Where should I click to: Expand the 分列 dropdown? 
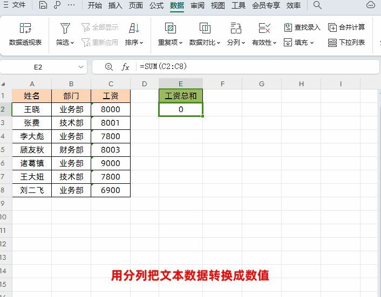coord(243,43)
